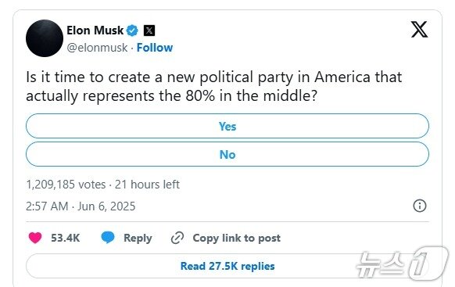Read 27.5K replies button
This screenshot has width=455, height=287.
tap(227, 266)
